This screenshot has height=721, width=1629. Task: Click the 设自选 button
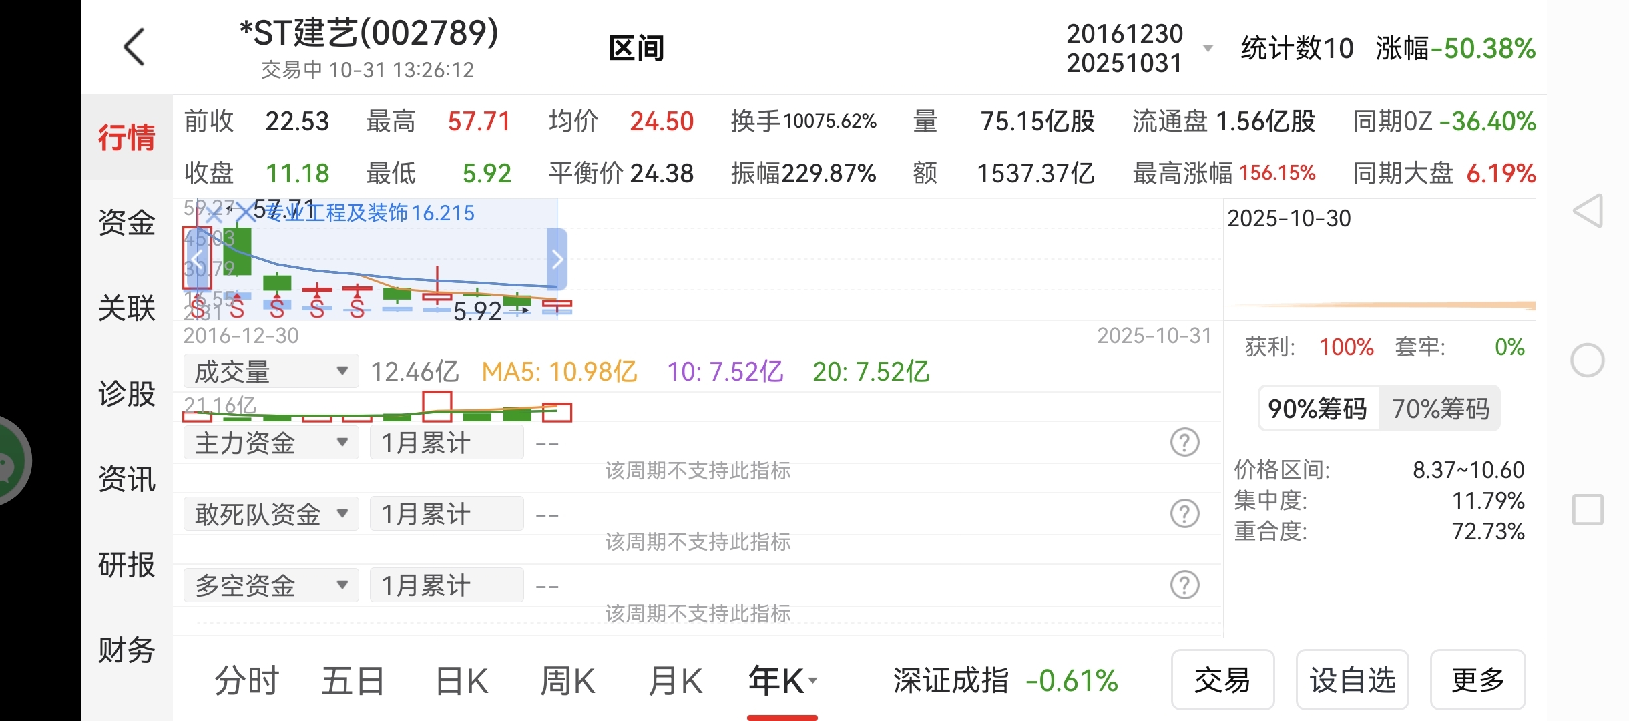point(1352,680)
